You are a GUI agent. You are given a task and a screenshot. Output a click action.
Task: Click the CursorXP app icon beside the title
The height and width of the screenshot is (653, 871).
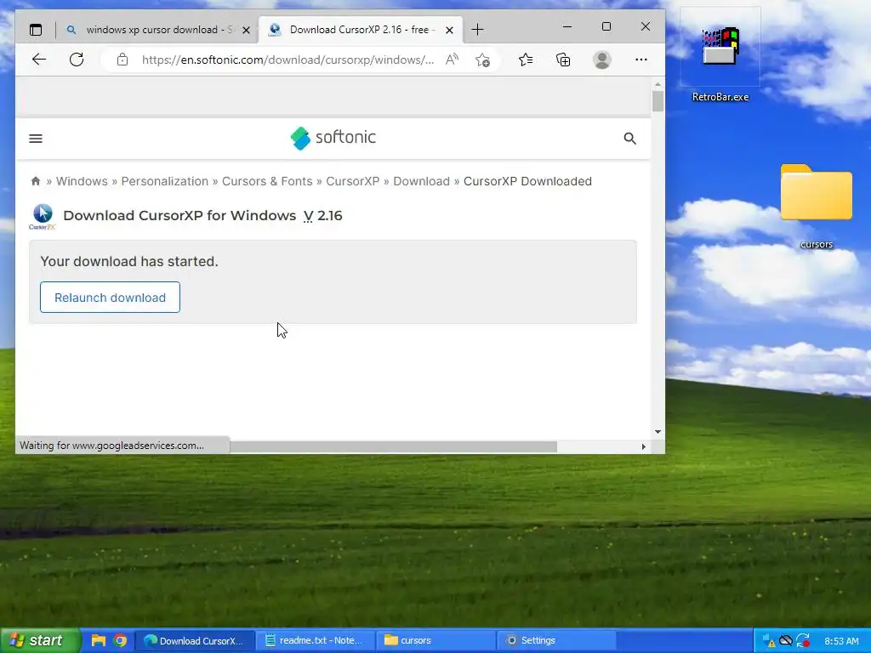pos(43,217)
